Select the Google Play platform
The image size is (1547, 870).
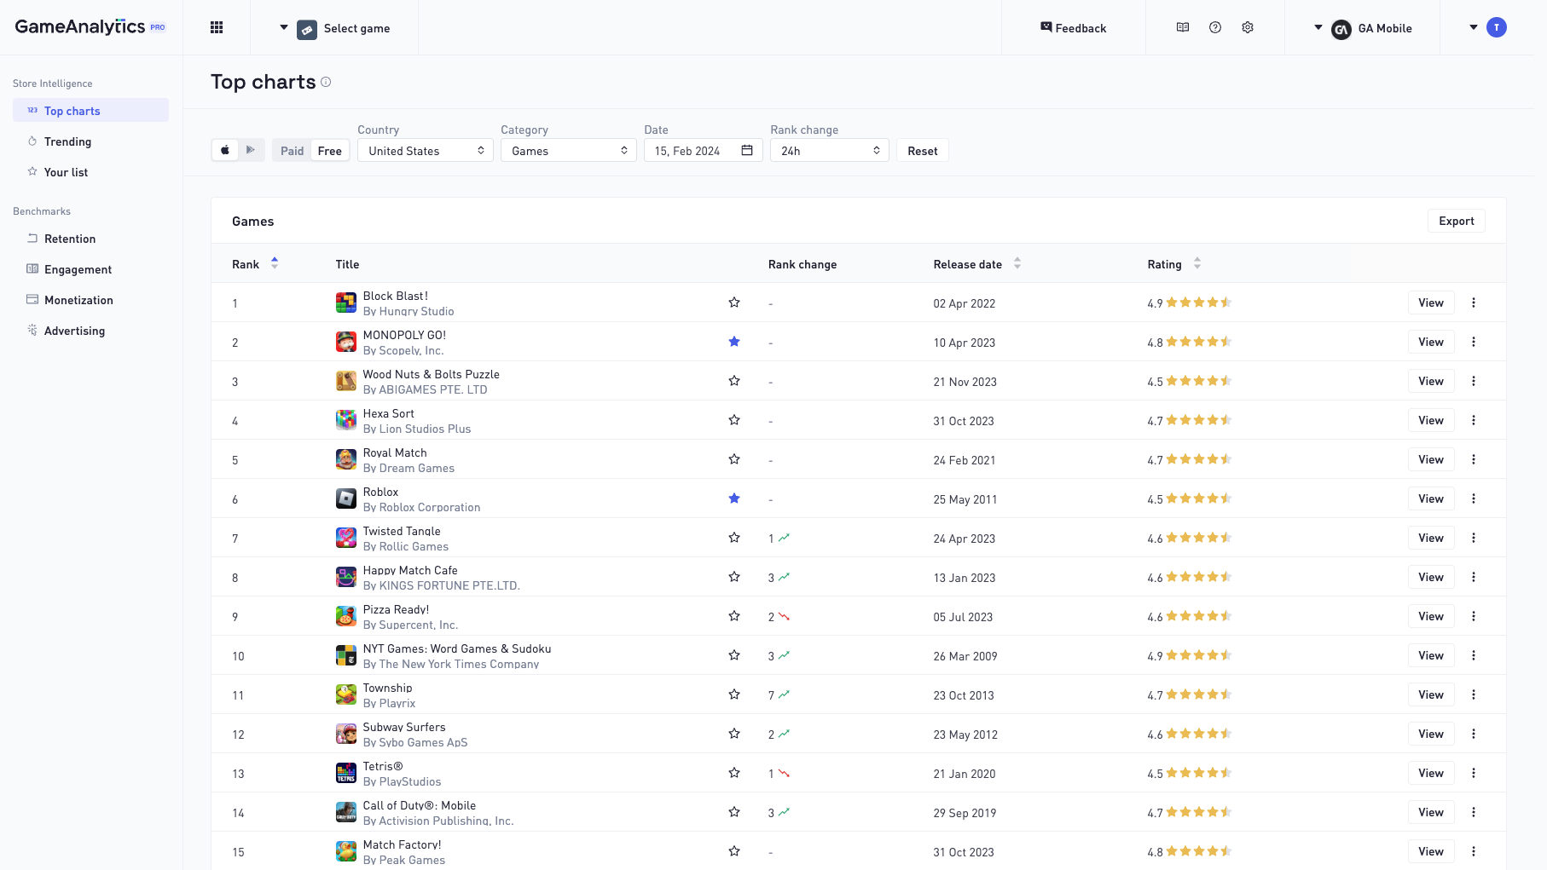coord(251,150)
